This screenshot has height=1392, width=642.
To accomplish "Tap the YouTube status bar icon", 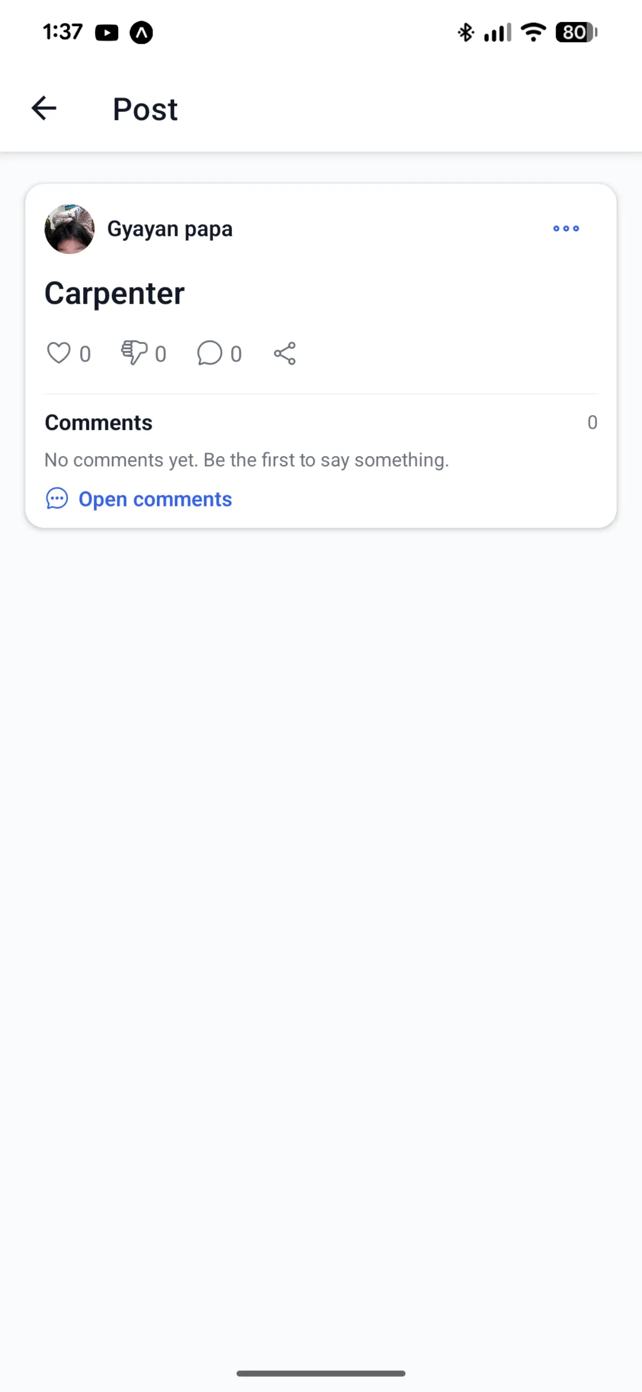I will [x=106, y=33].
